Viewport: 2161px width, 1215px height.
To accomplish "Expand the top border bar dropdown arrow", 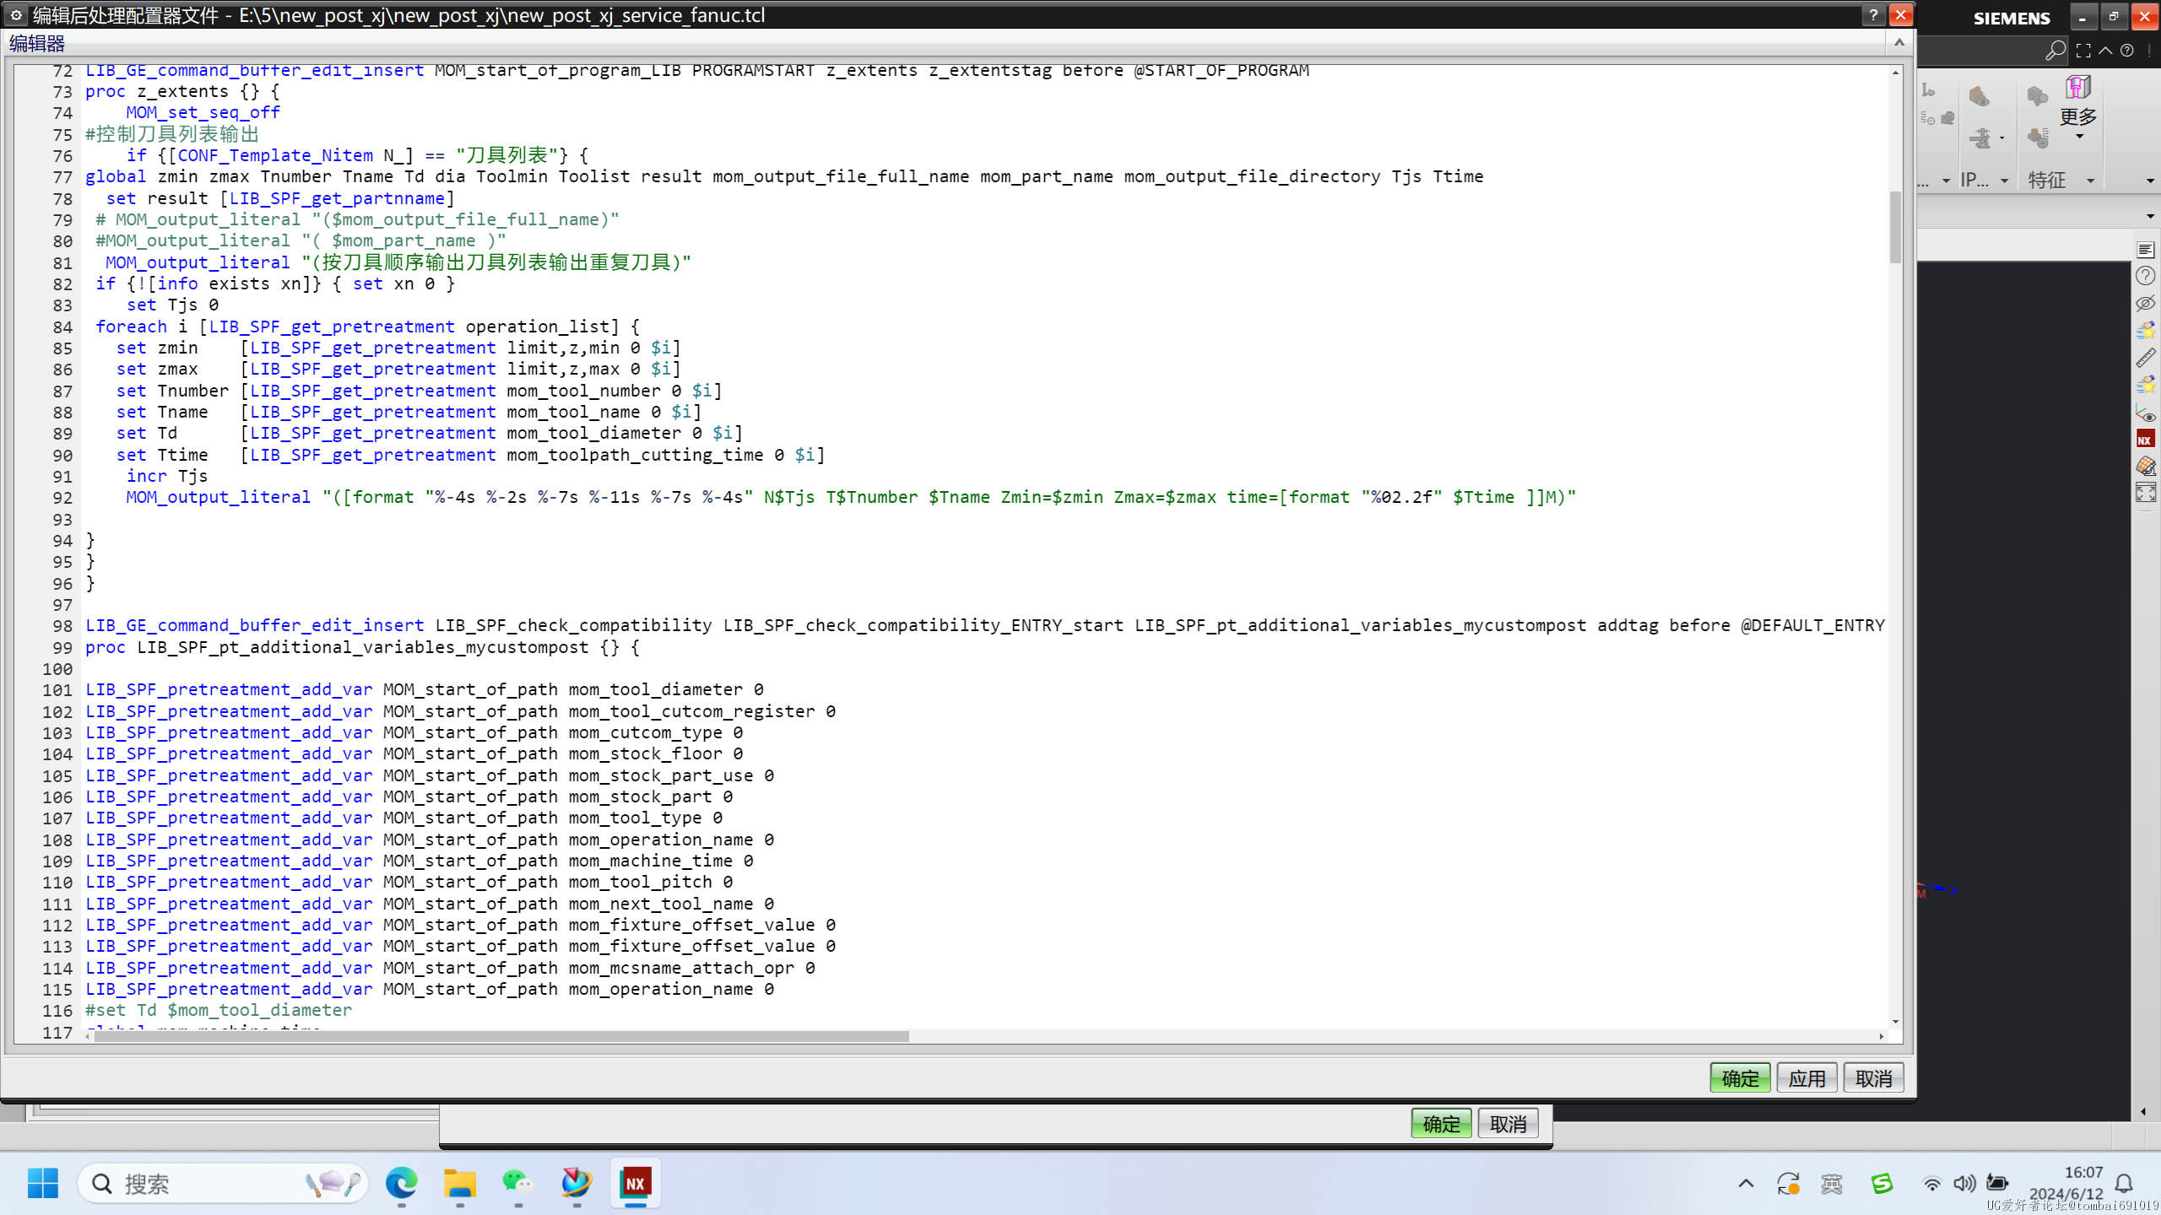I will coord(2150,217).
